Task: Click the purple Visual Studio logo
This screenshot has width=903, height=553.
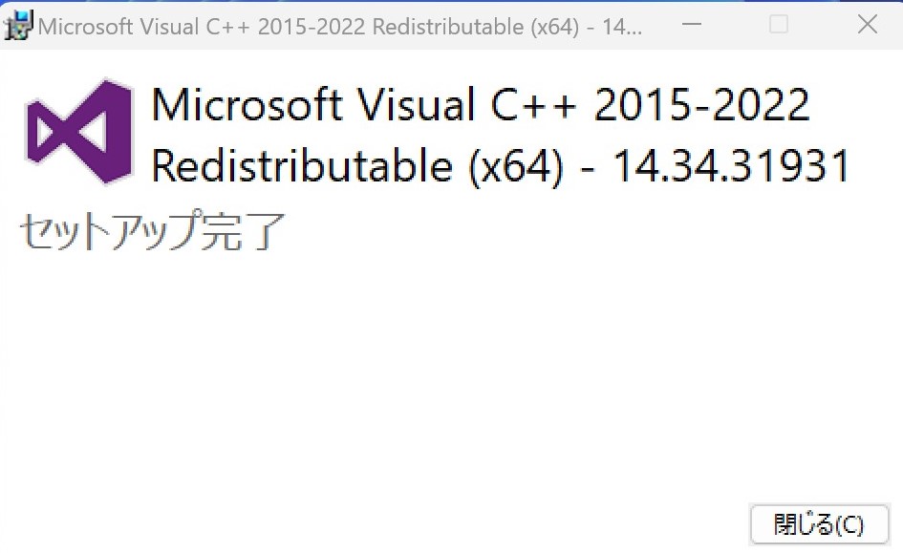Action: coord(79,132)
